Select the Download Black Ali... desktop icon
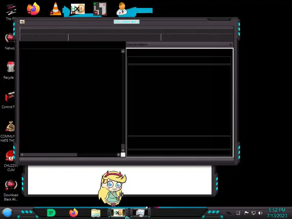Screen dimensions: 292x219 click(11, 190)
